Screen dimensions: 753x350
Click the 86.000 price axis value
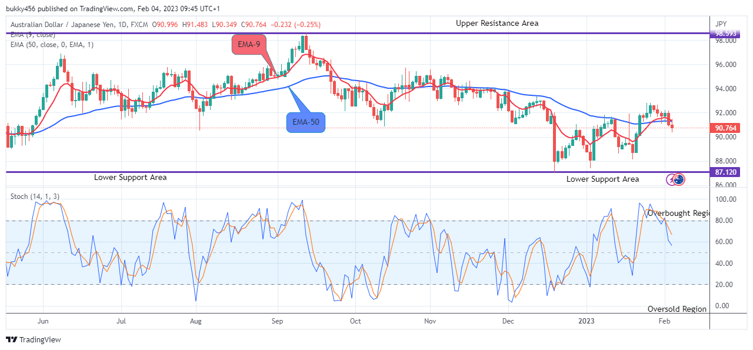coord(727,185)
